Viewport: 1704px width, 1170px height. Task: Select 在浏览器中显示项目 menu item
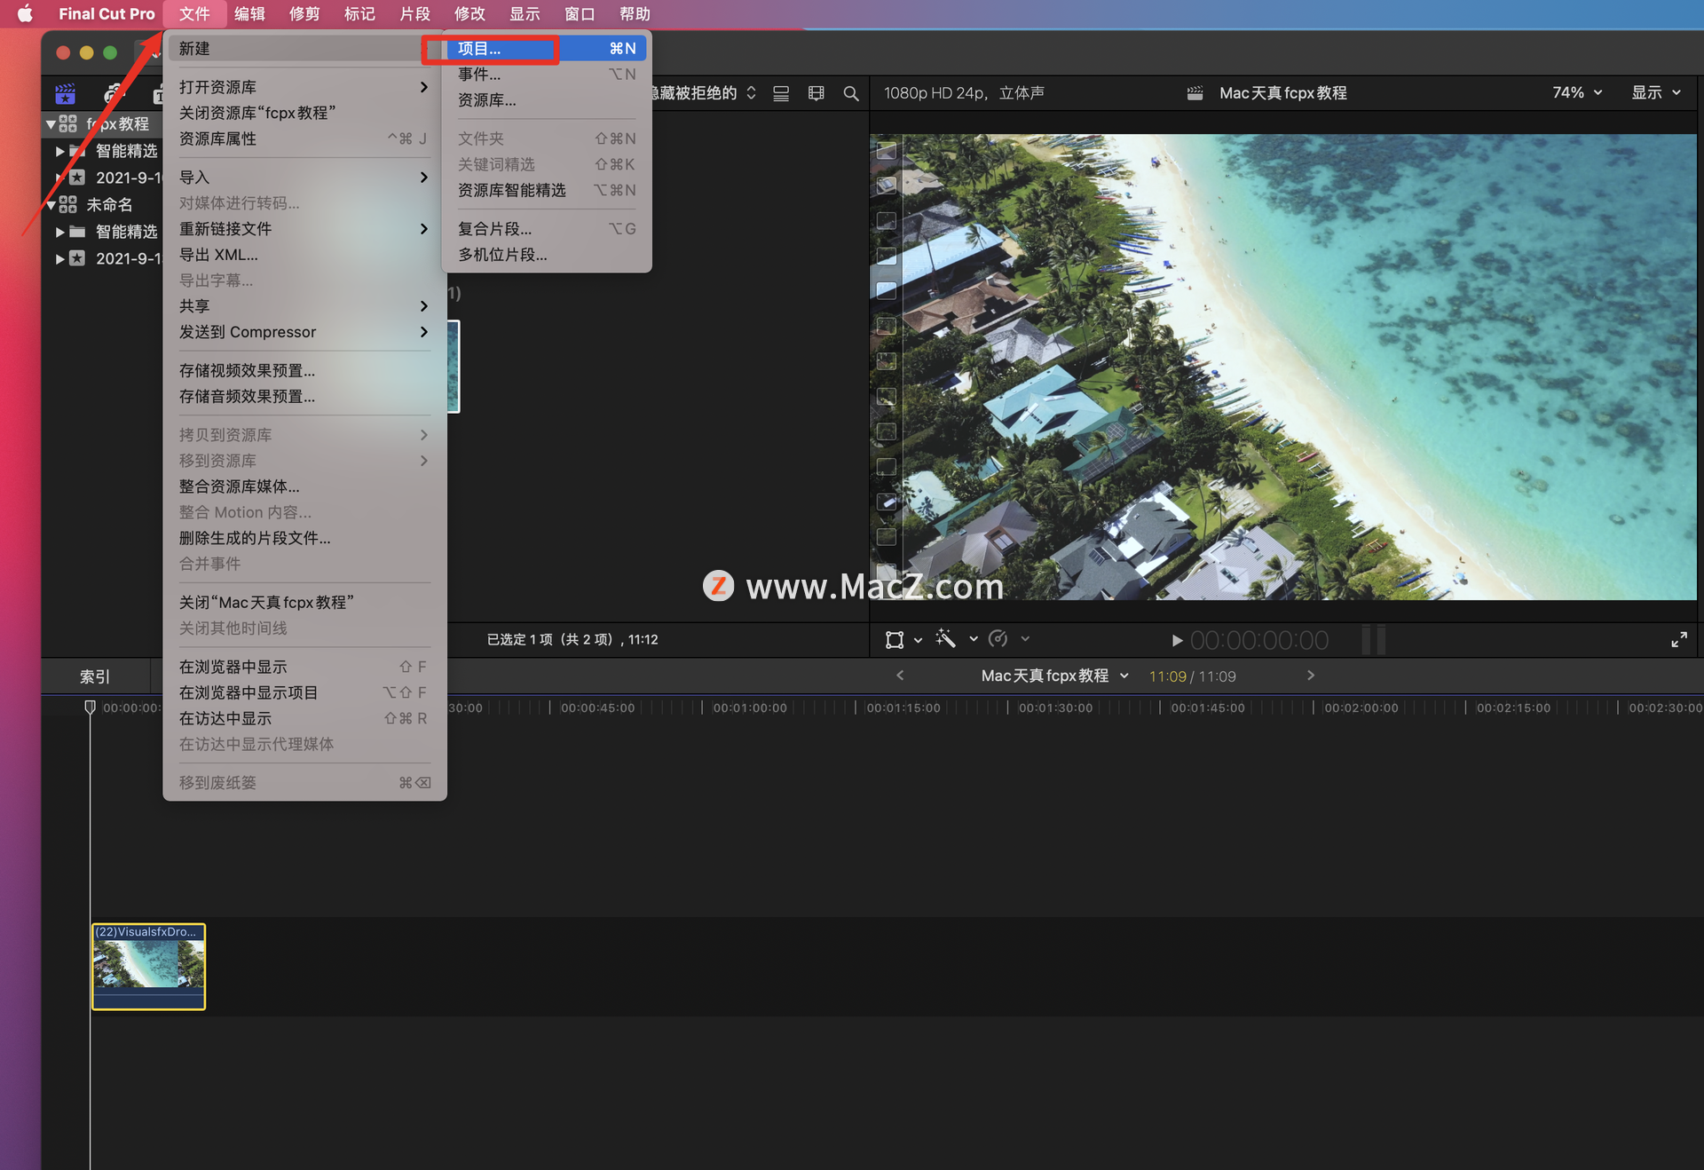point(304,692)
